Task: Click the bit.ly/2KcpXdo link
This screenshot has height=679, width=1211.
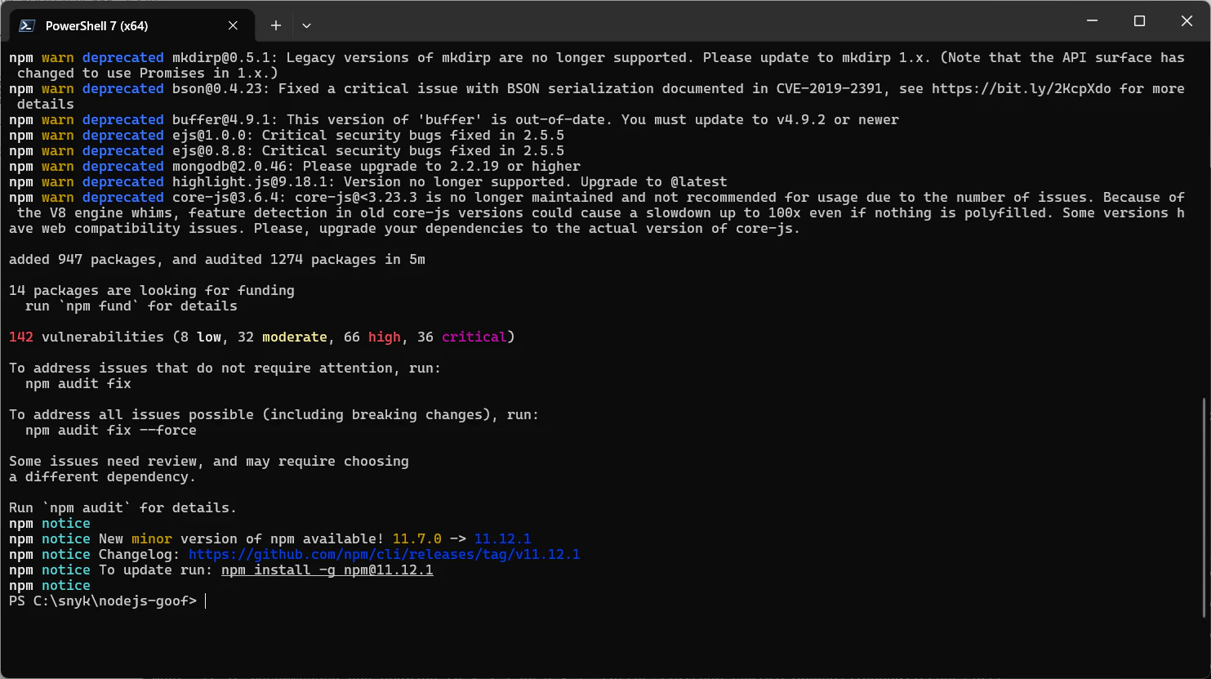Action: point(1021,88)
